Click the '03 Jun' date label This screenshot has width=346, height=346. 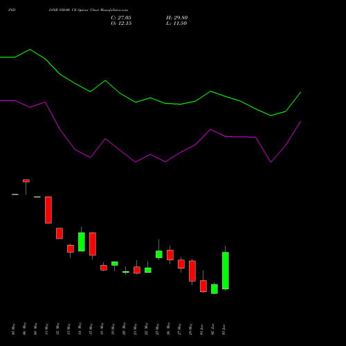(x=224, y=329)
